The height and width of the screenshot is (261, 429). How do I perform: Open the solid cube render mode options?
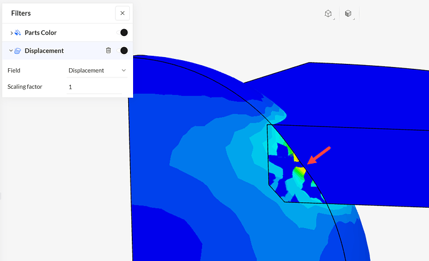pyautogui.click(x=348, y=14)
